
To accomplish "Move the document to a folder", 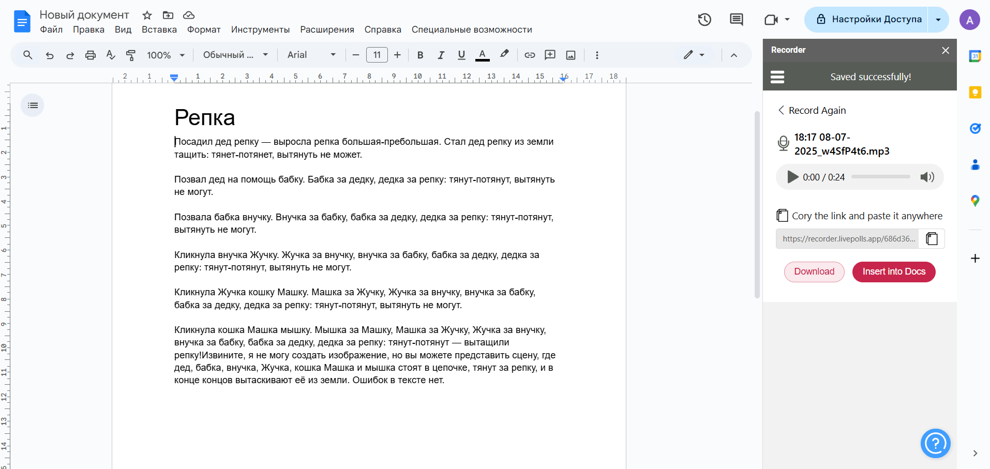I will (168, 15).
